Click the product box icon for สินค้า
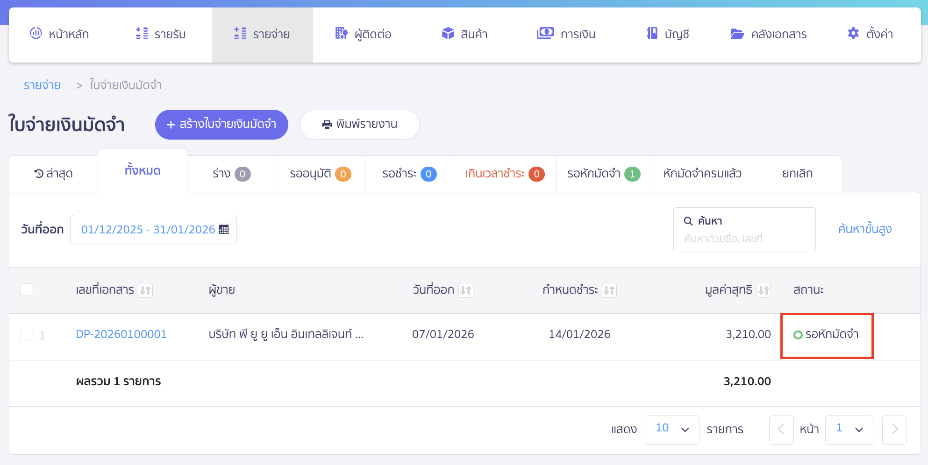928x465 pixels. coord(448,34)
